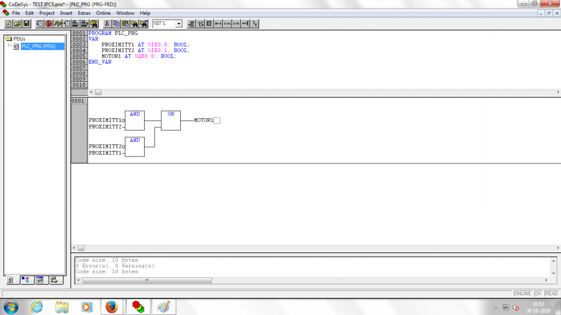
Task: Click the red Stop toolbar icon
Action: click(x=47, y=24)
